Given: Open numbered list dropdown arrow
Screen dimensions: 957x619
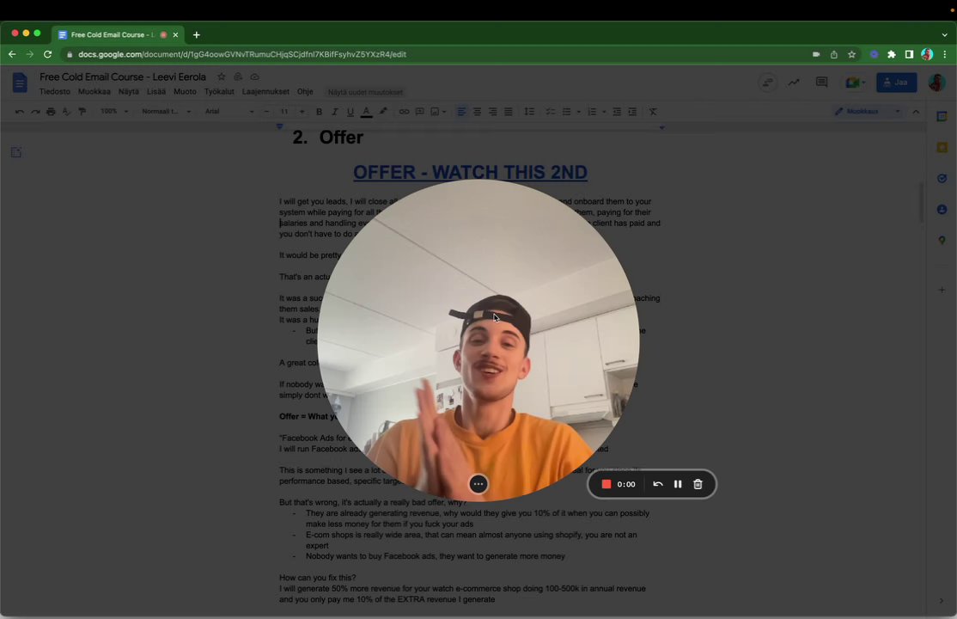Looking at the screenshot, I should click(x=604, y=112).
